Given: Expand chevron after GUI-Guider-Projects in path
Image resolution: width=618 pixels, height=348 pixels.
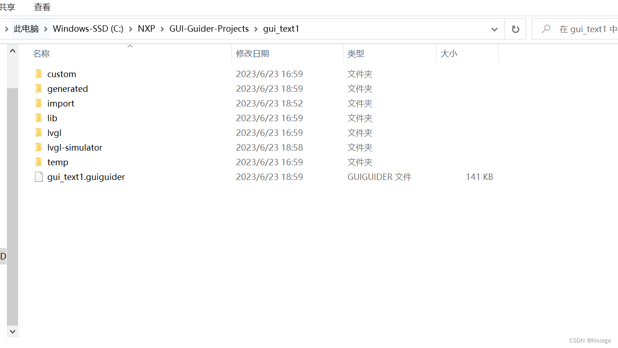Looking at the screenshot, I should (x=256, y=29).
